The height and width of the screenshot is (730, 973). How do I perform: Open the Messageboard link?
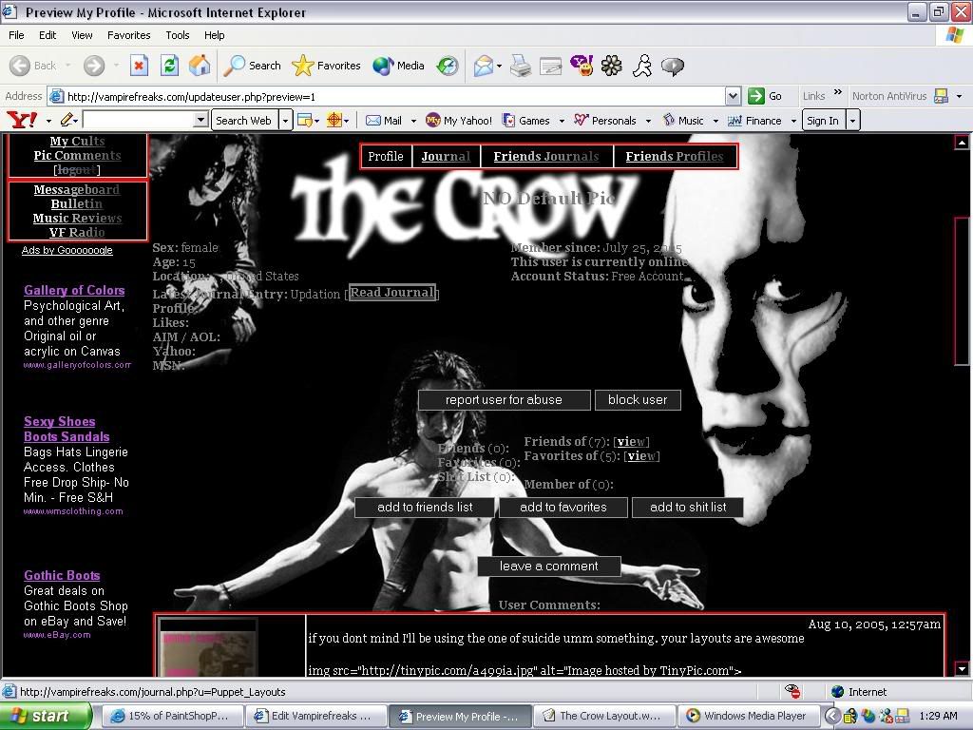[77, 189]
